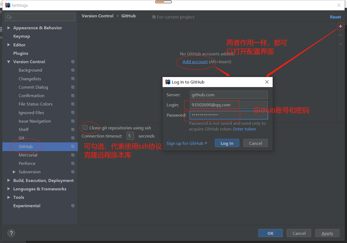Click Cancel in Log In dialog
Screen dimensions: 347x243
point(256,143)
